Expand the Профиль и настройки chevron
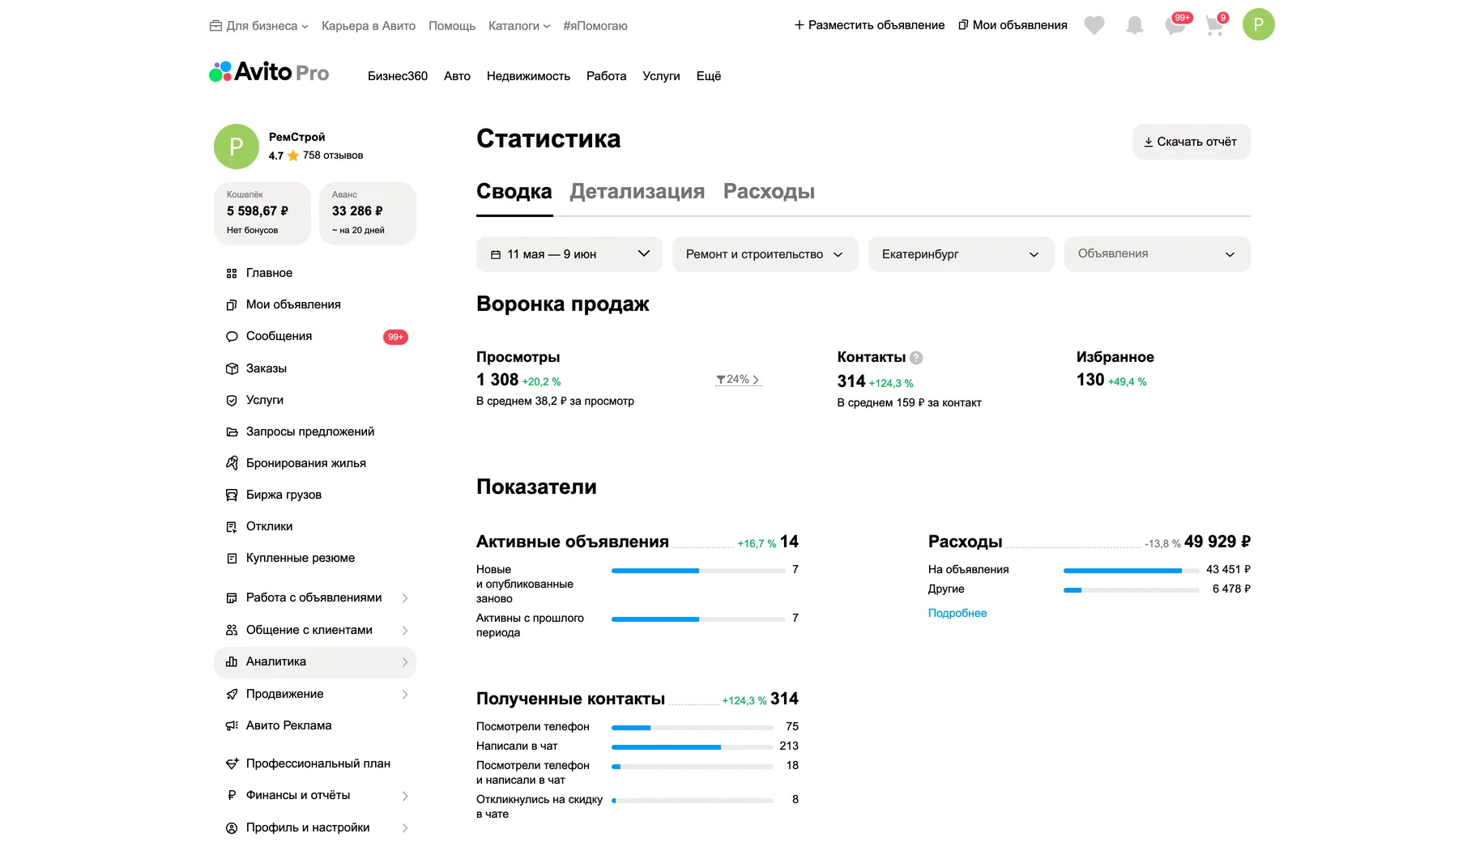1484x842 pixels. pos(405,828)
